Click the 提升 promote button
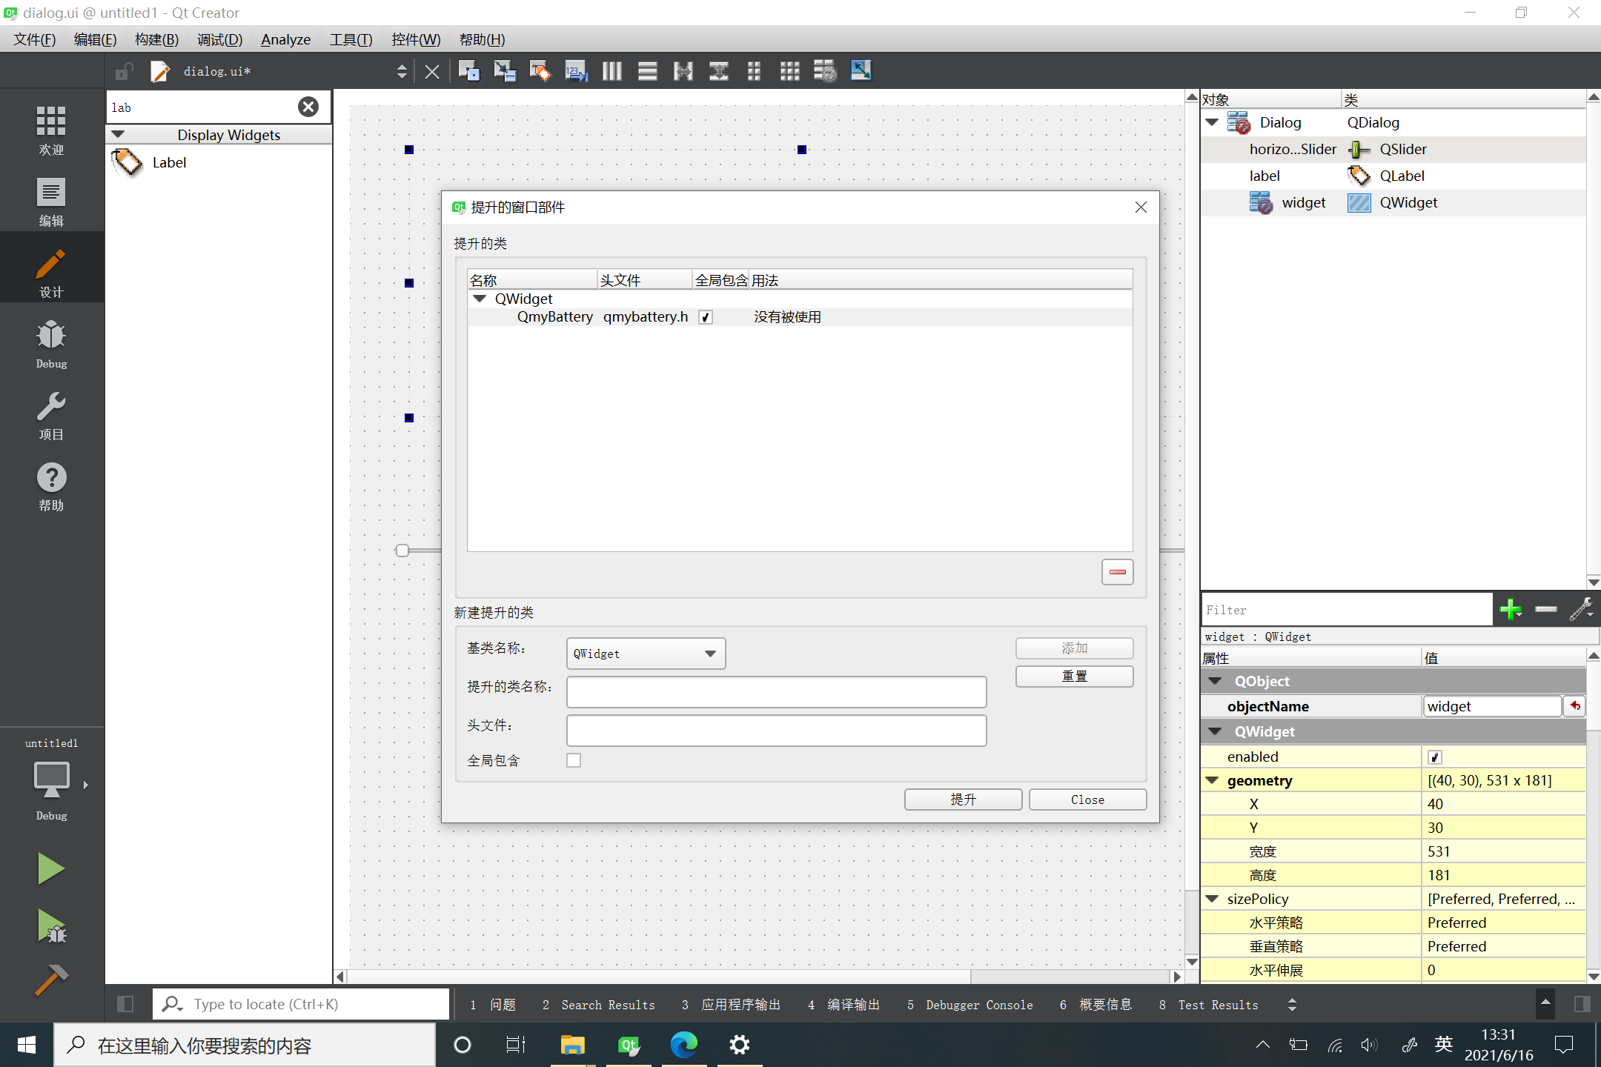This screenshot has height=1067, width=1601. pos(963,800)
